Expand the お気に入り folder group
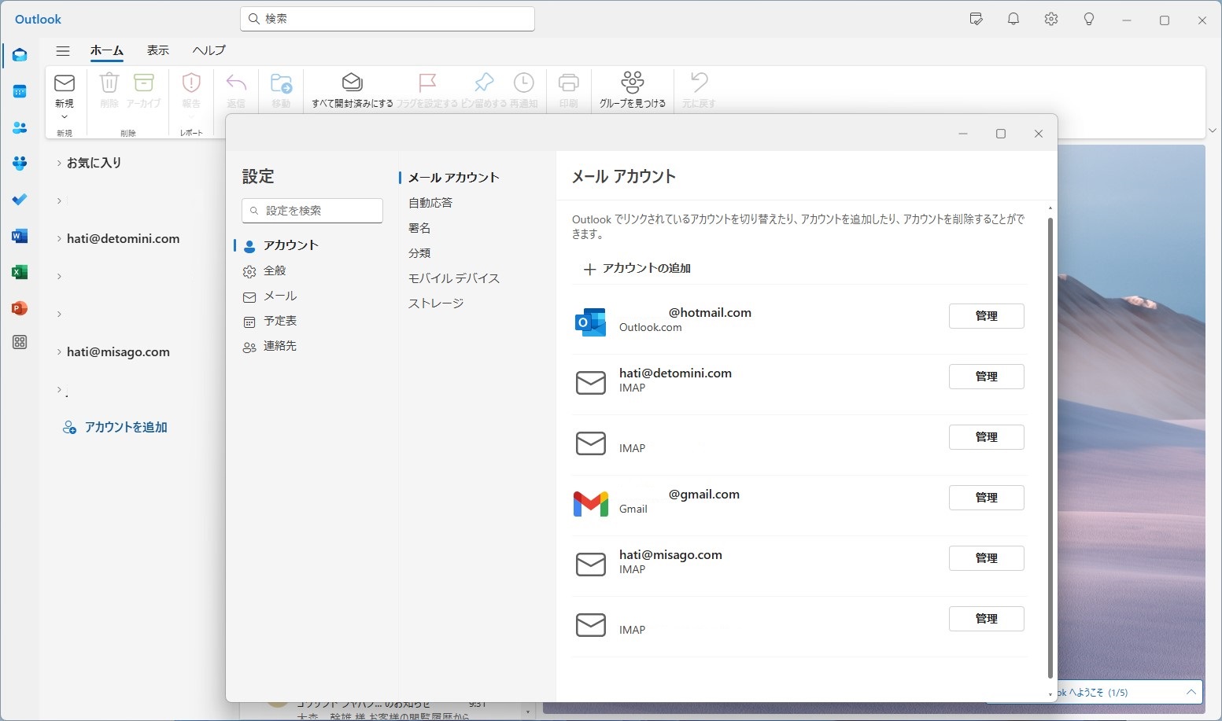The image size is (1222, 721). [x=59, y=163]
